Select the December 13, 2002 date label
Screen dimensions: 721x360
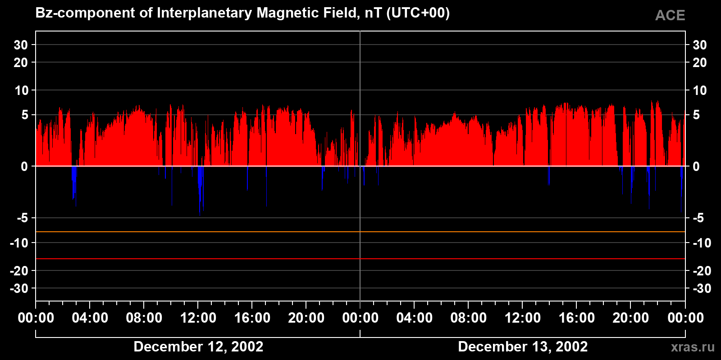point(523,346)
